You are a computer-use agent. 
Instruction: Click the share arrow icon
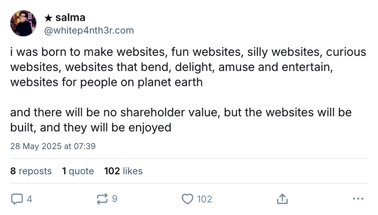[282, 199]
